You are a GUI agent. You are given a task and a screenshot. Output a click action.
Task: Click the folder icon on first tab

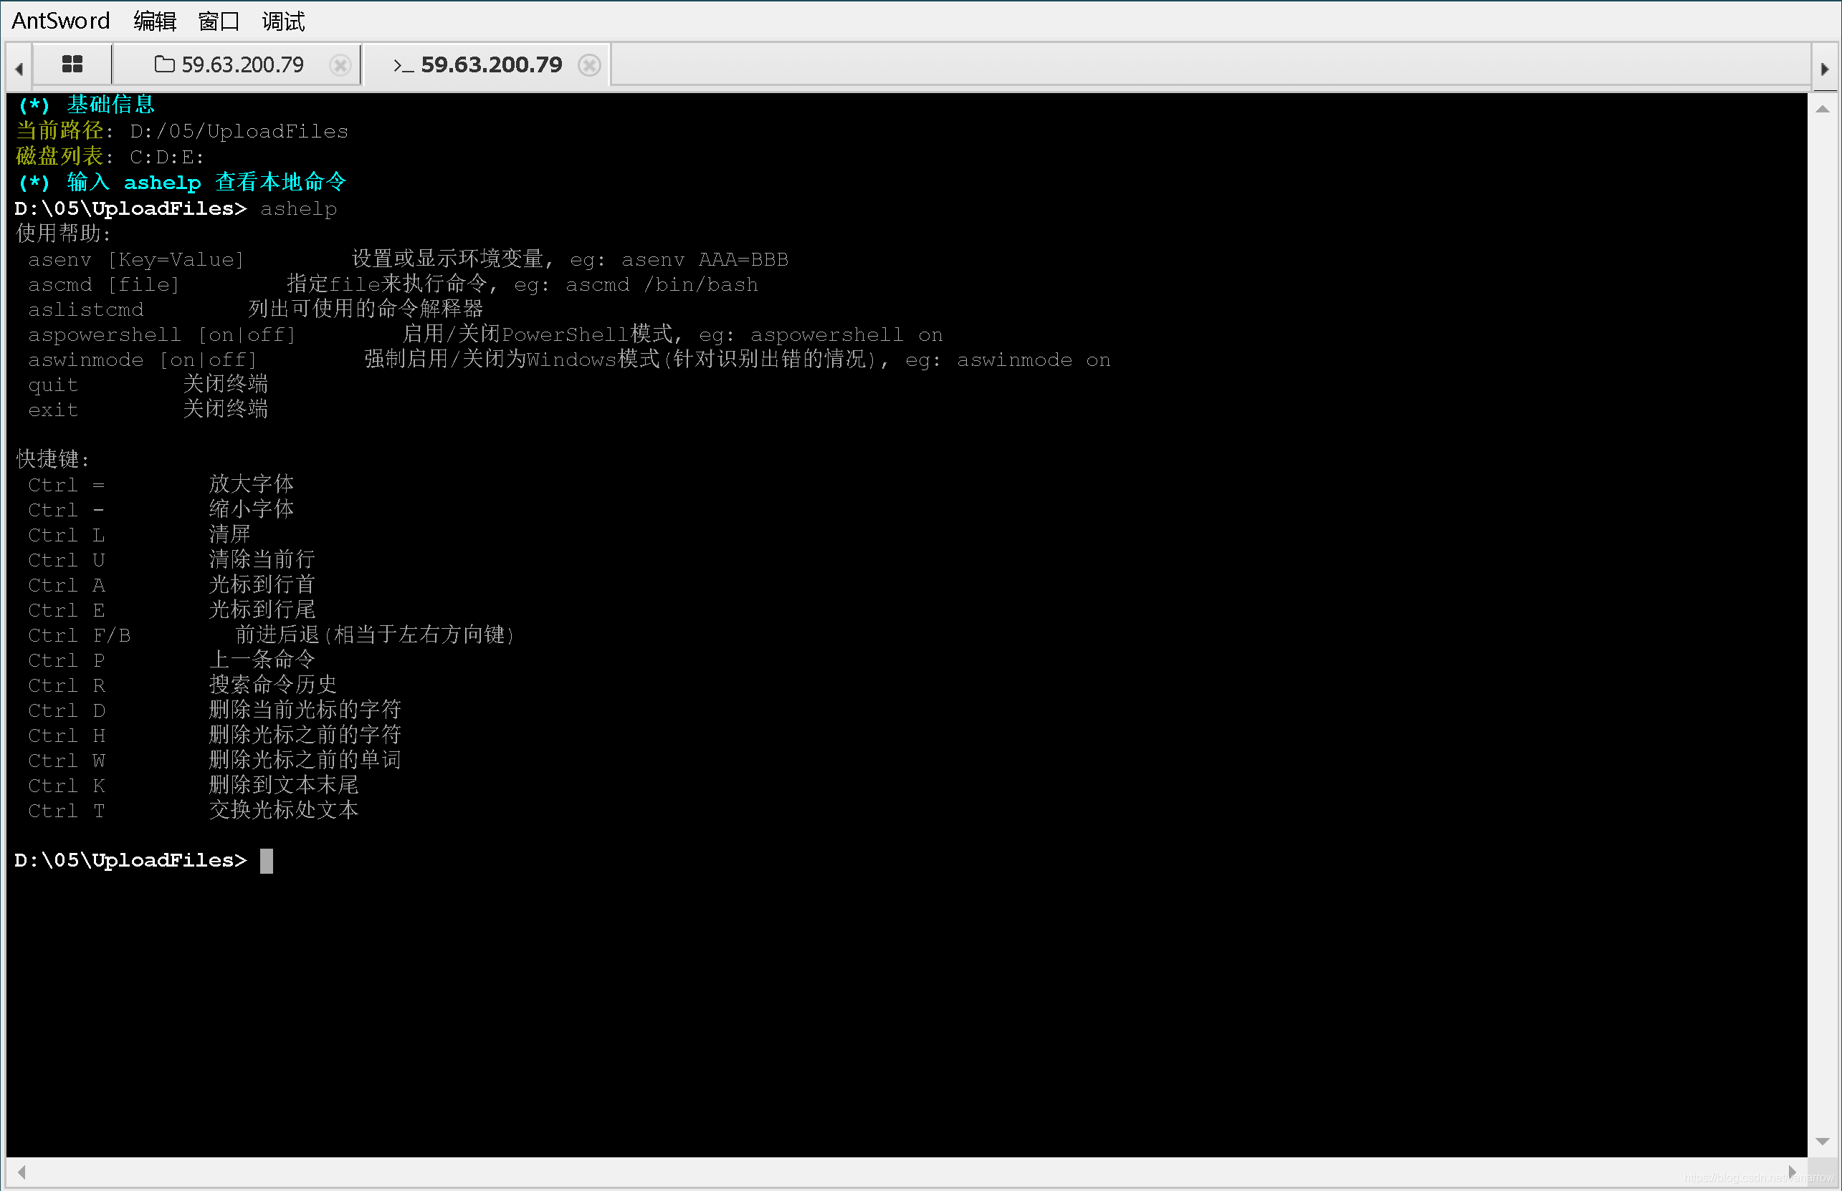coord(164,64)
